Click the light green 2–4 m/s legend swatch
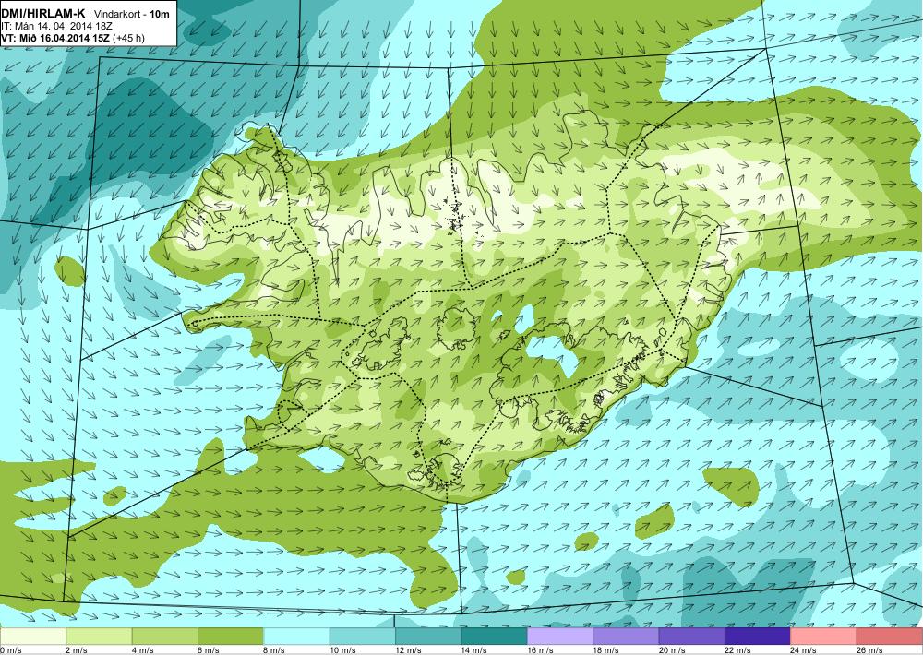The image size is (923, 655). [x=99, y=637]
